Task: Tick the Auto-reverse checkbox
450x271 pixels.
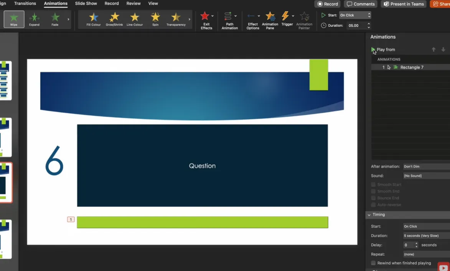Action: (373, 205)
